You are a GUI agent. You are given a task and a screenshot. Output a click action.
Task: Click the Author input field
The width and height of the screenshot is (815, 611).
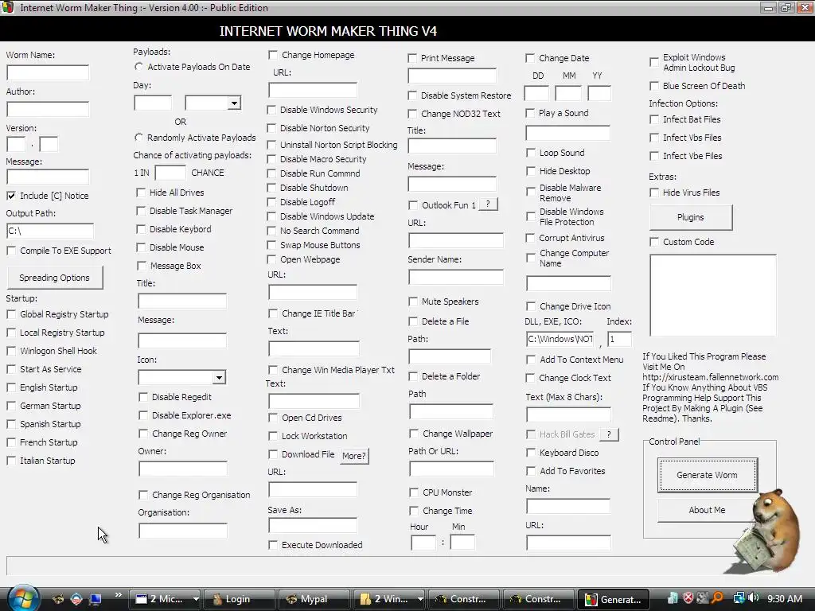[48, 109]
